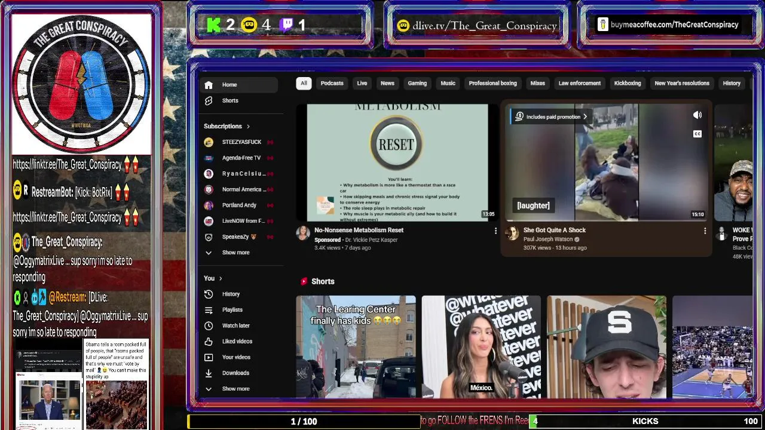
Task: Click the Liked videos thumbs-up icon
Action: tap(209, 342)
